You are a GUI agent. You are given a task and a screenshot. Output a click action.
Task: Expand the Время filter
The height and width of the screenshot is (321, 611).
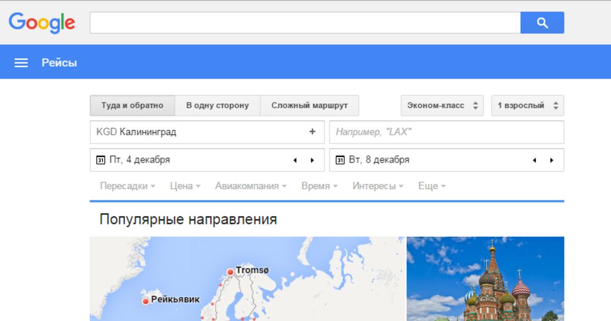pyautogui.click(x=319, y=186)
